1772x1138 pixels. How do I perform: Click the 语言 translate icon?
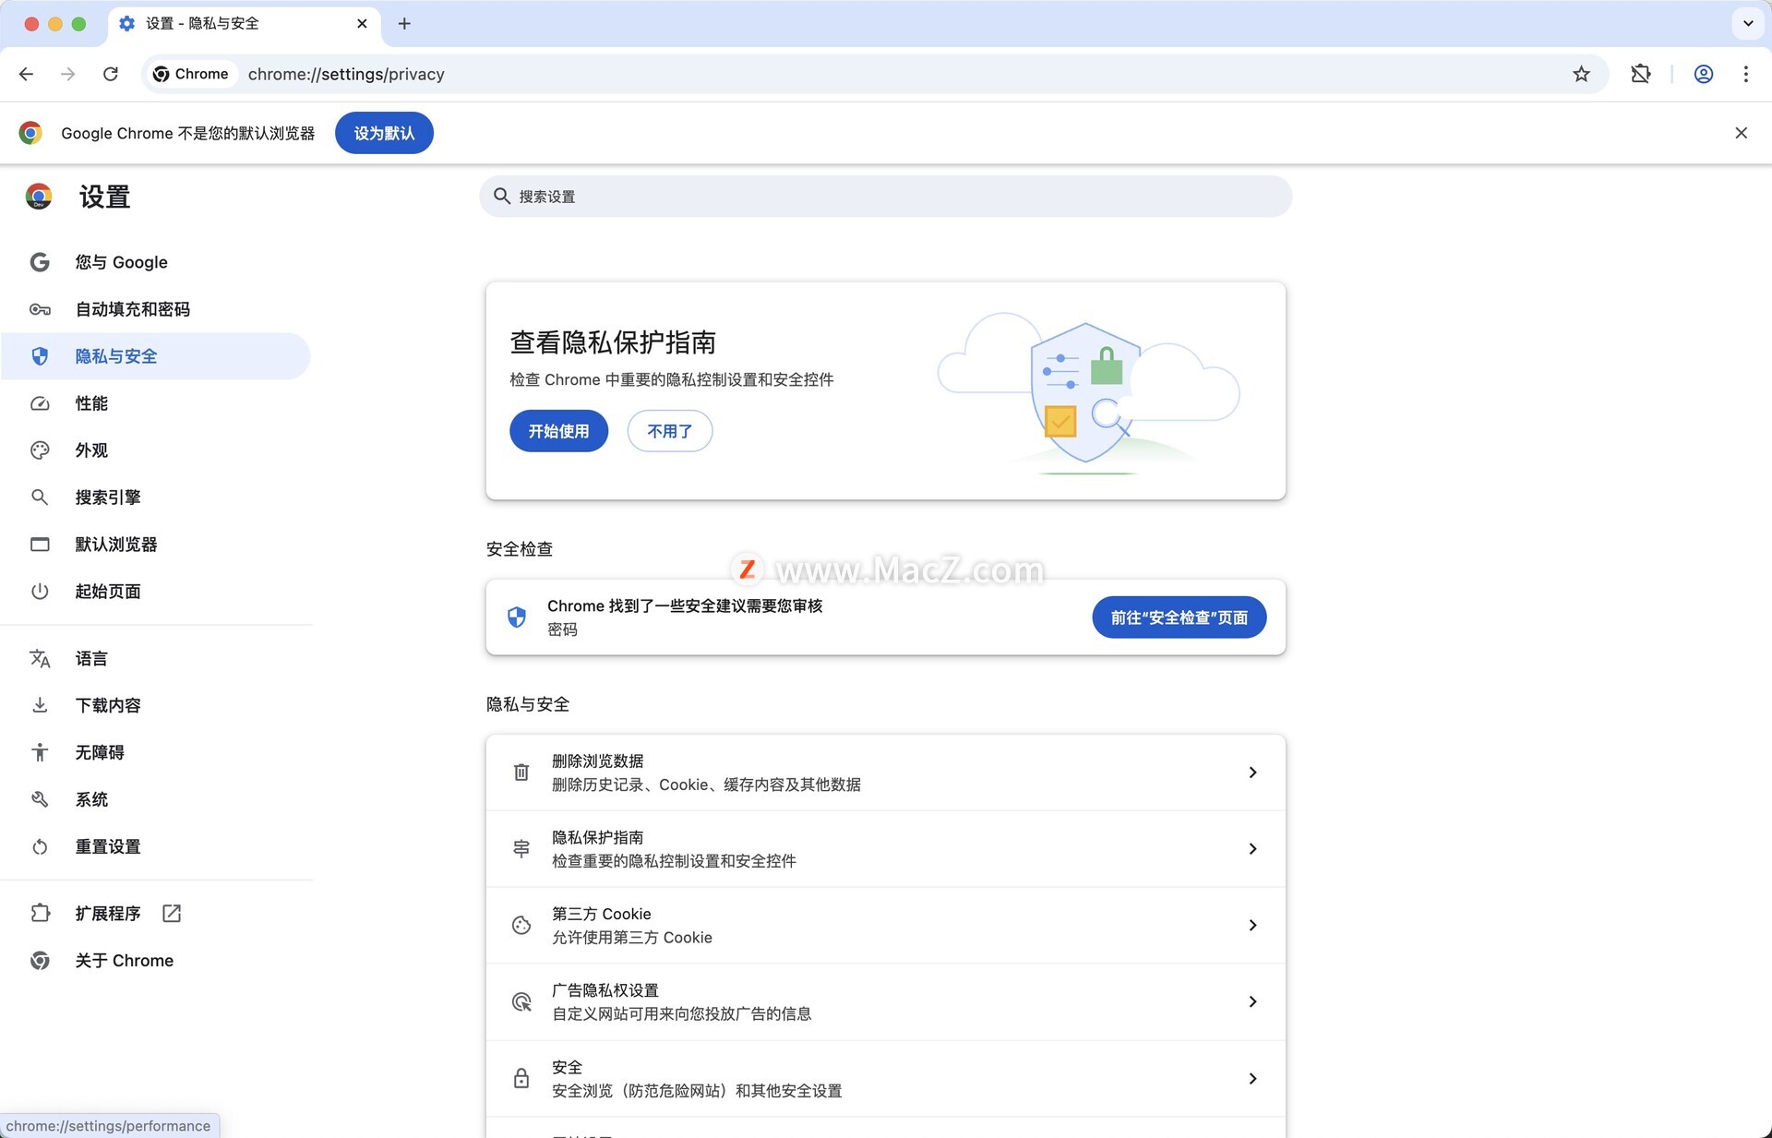(x=40, y=658)
